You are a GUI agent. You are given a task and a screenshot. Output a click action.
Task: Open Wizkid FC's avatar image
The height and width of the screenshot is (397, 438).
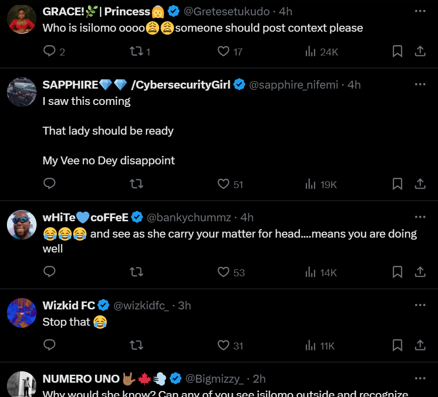(22, 313)
